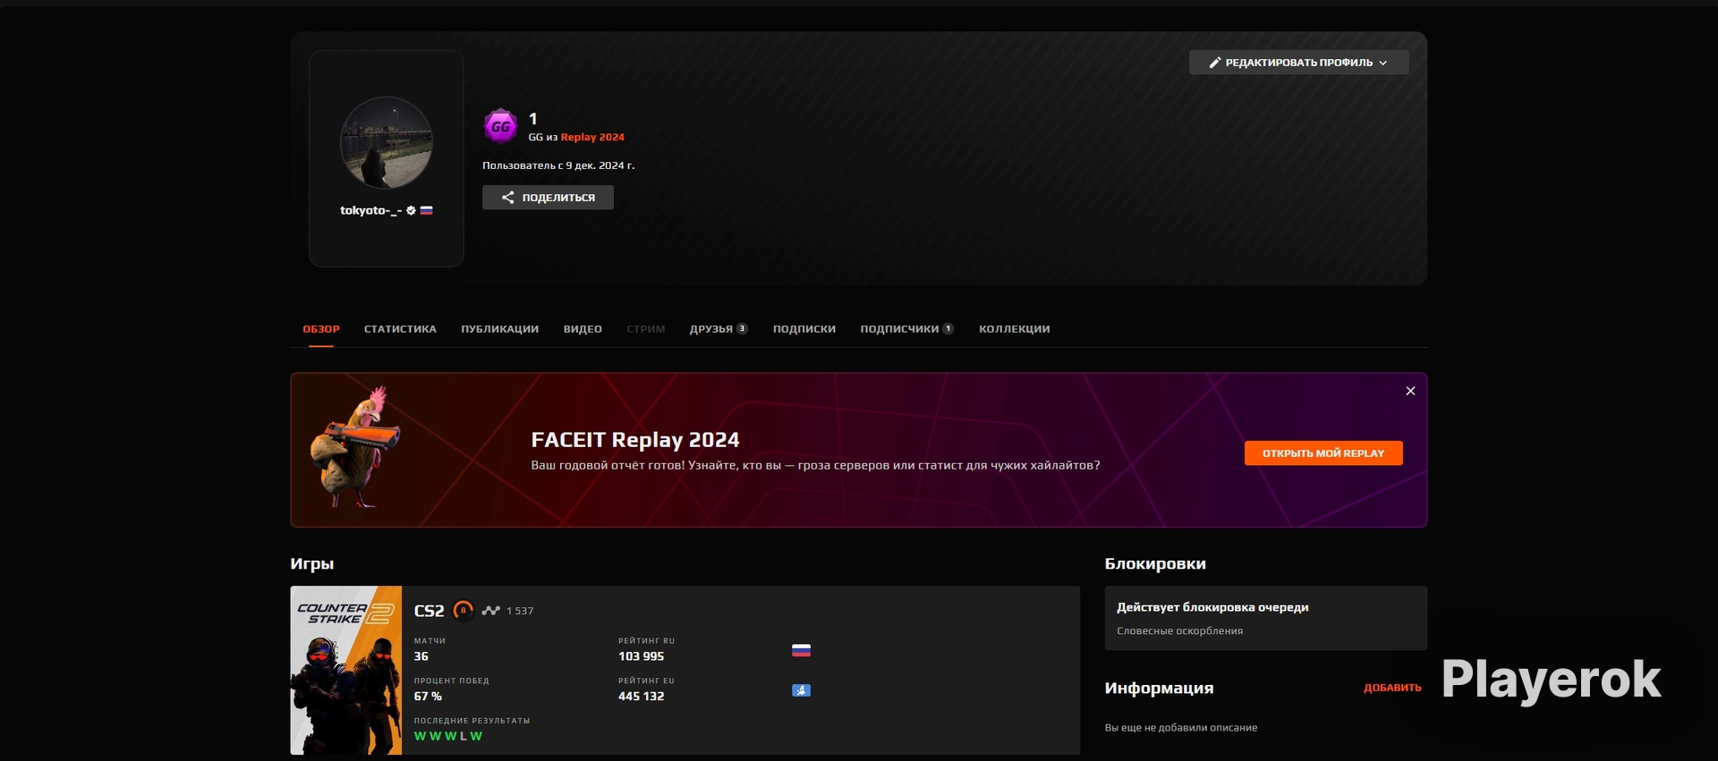Click the chicken mascot on the Replay banner
Screen dimensions: 1718x761
tap(355, 448)
